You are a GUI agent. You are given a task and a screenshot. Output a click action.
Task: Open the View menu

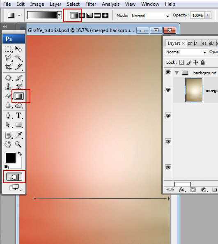130,4
